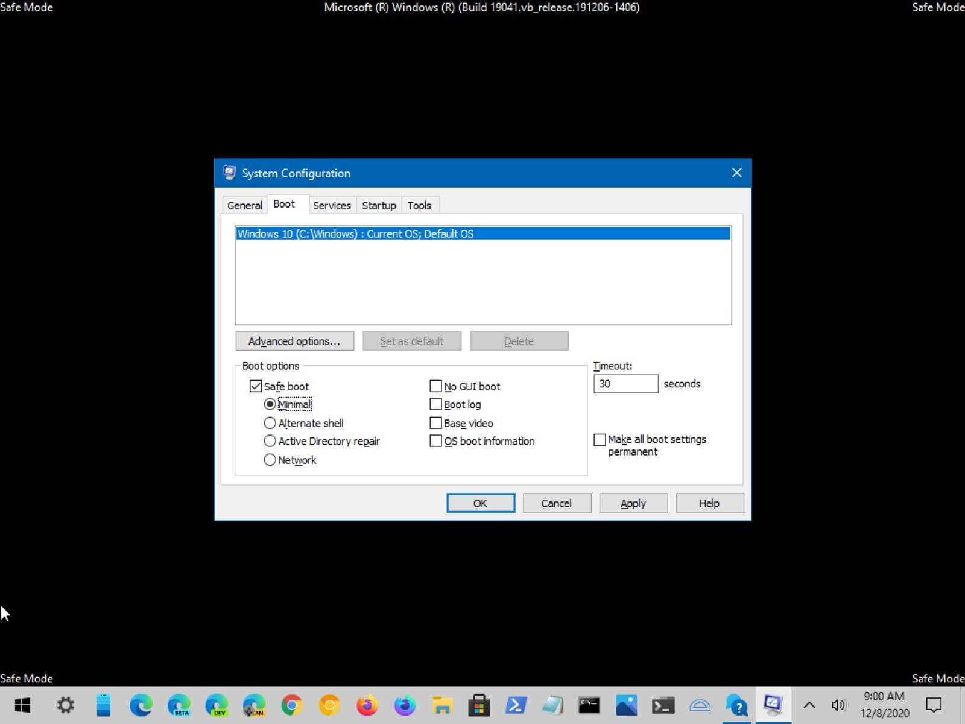Choose Alternate shell safe boot option

tap(270, 423)
